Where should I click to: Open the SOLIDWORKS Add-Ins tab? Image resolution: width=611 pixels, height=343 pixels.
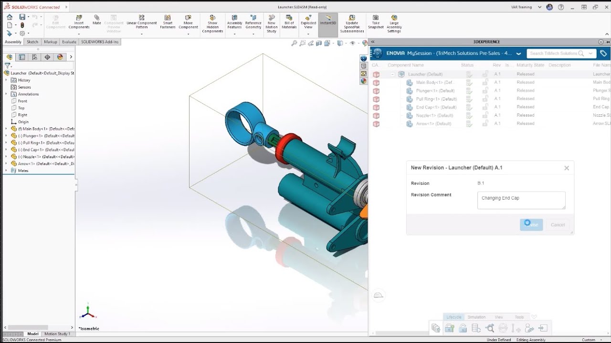[x=100, y=42]
